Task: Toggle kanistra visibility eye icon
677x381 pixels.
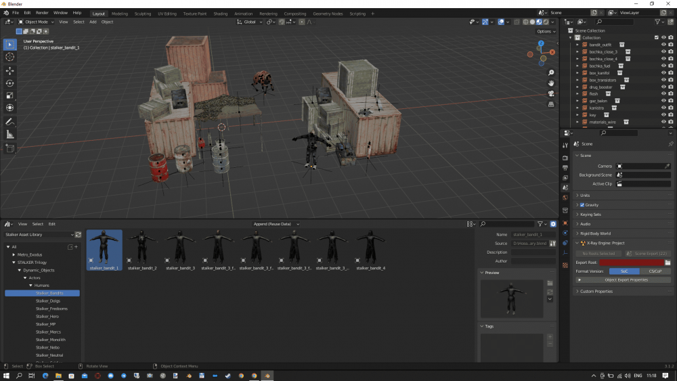Action: pyautogui.click(x=663, y=108)
